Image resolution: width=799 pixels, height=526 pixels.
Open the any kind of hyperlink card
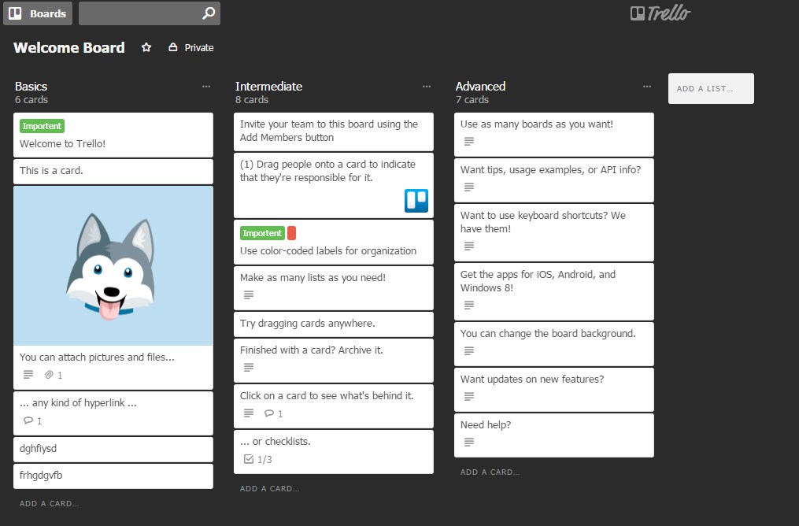click(113, 413)
